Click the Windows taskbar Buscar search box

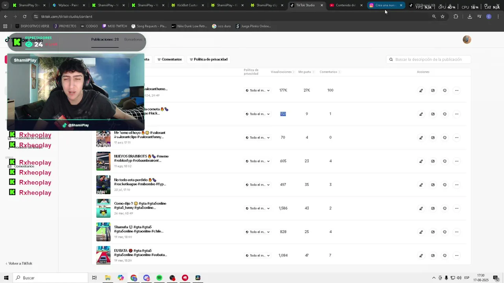click(51, 278)
